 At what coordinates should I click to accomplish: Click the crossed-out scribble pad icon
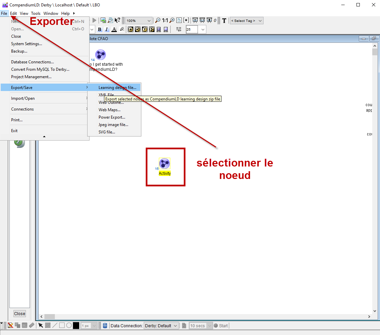tap(10, 325)
